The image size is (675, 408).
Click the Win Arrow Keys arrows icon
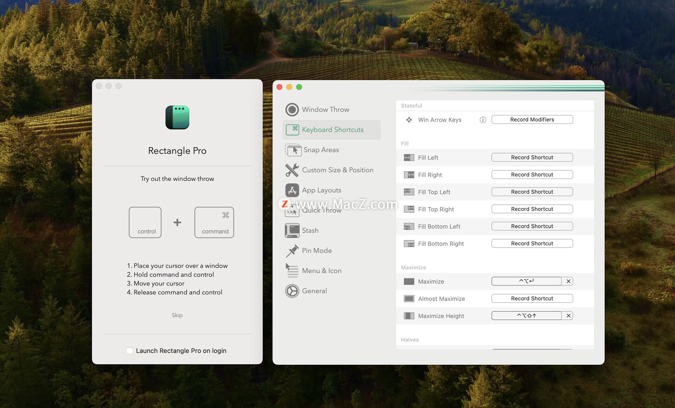click(x=409, y=120)
